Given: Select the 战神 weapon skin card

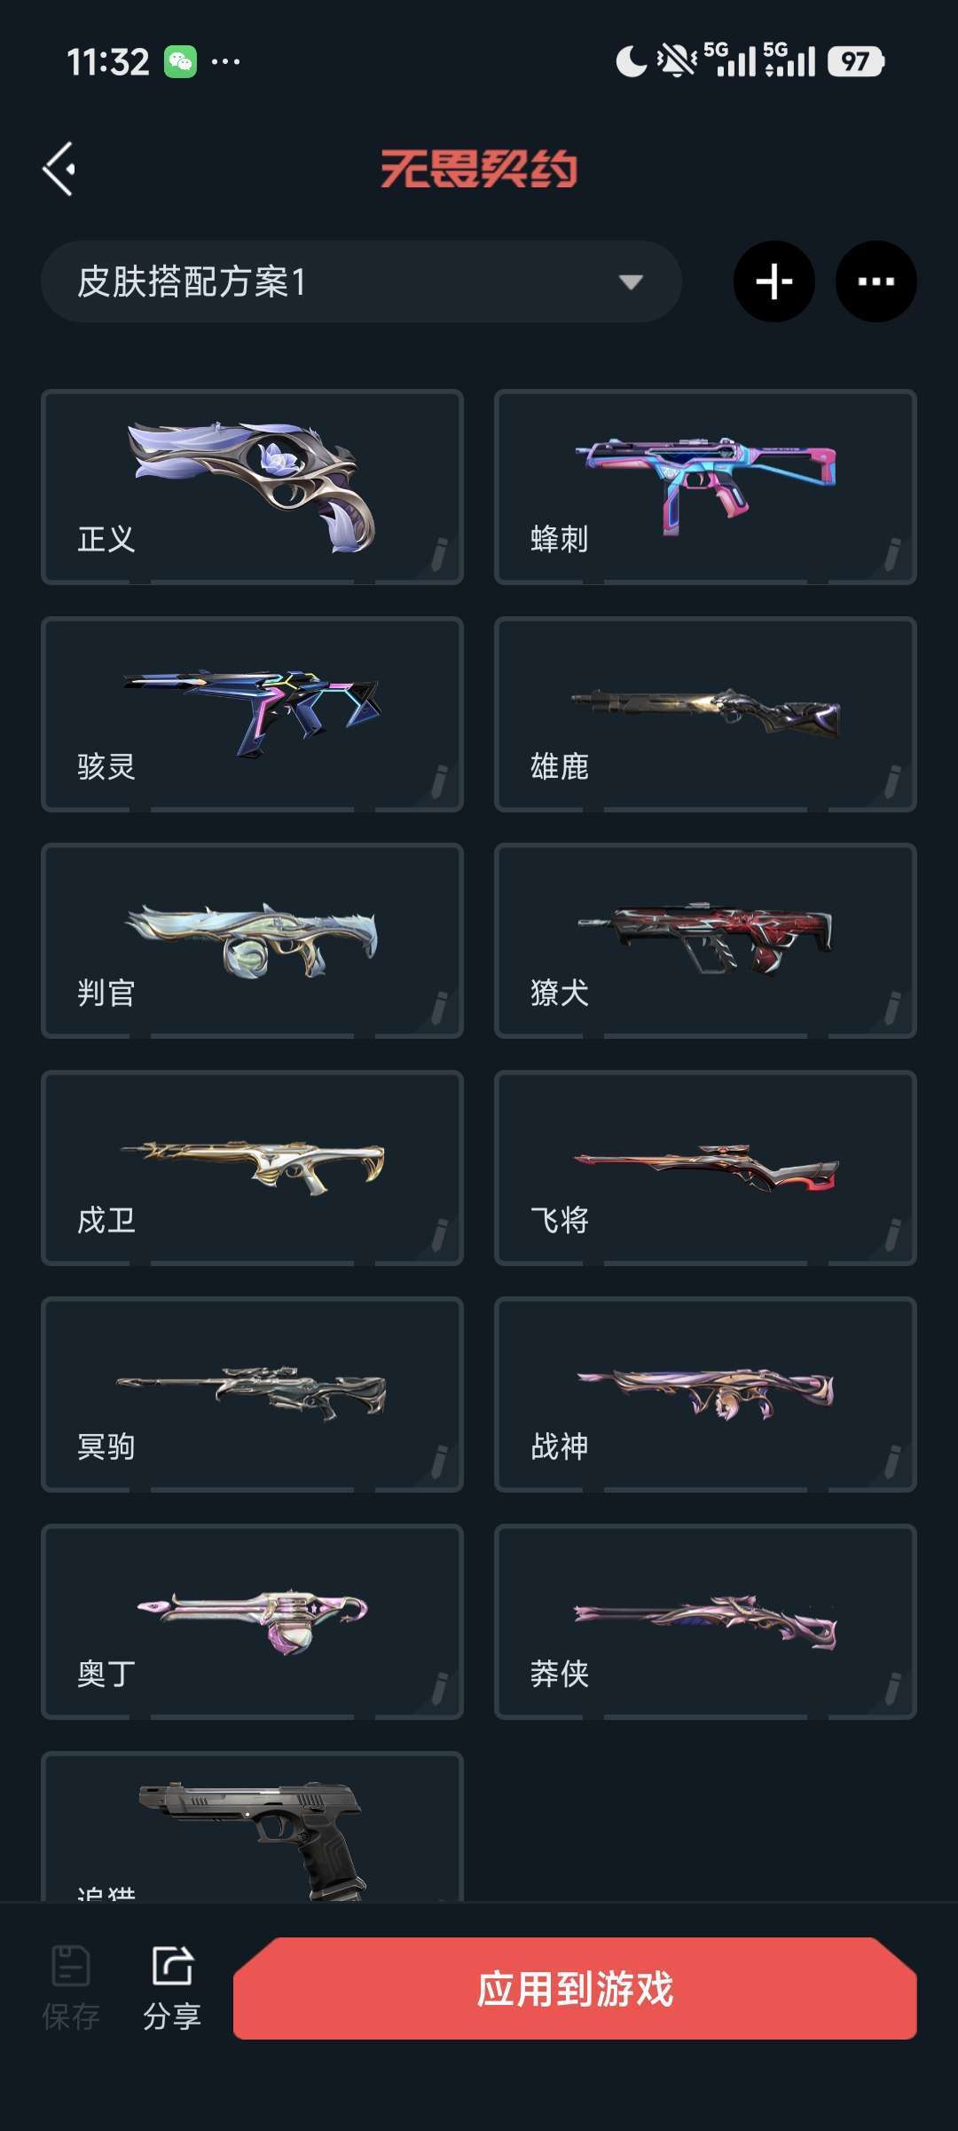Looking at the screenshot, I should tap(705, 1394).
